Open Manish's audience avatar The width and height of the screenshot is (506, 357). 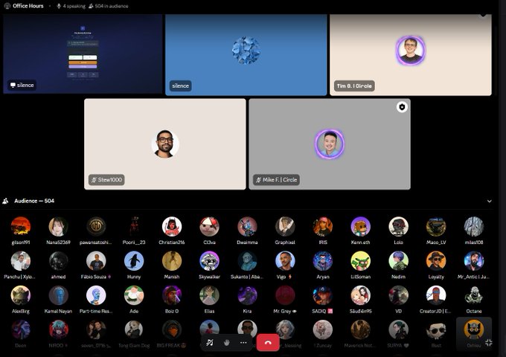tap(172, 261)
